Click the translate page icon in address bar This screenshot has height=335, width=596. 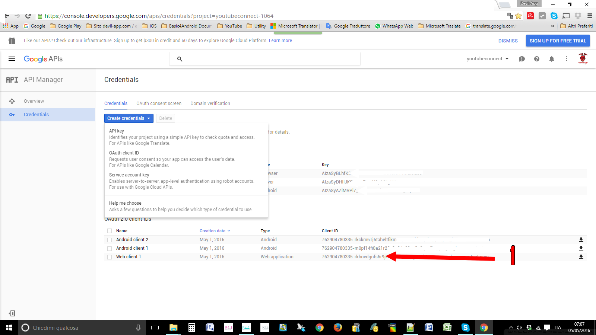coord(510,16)
